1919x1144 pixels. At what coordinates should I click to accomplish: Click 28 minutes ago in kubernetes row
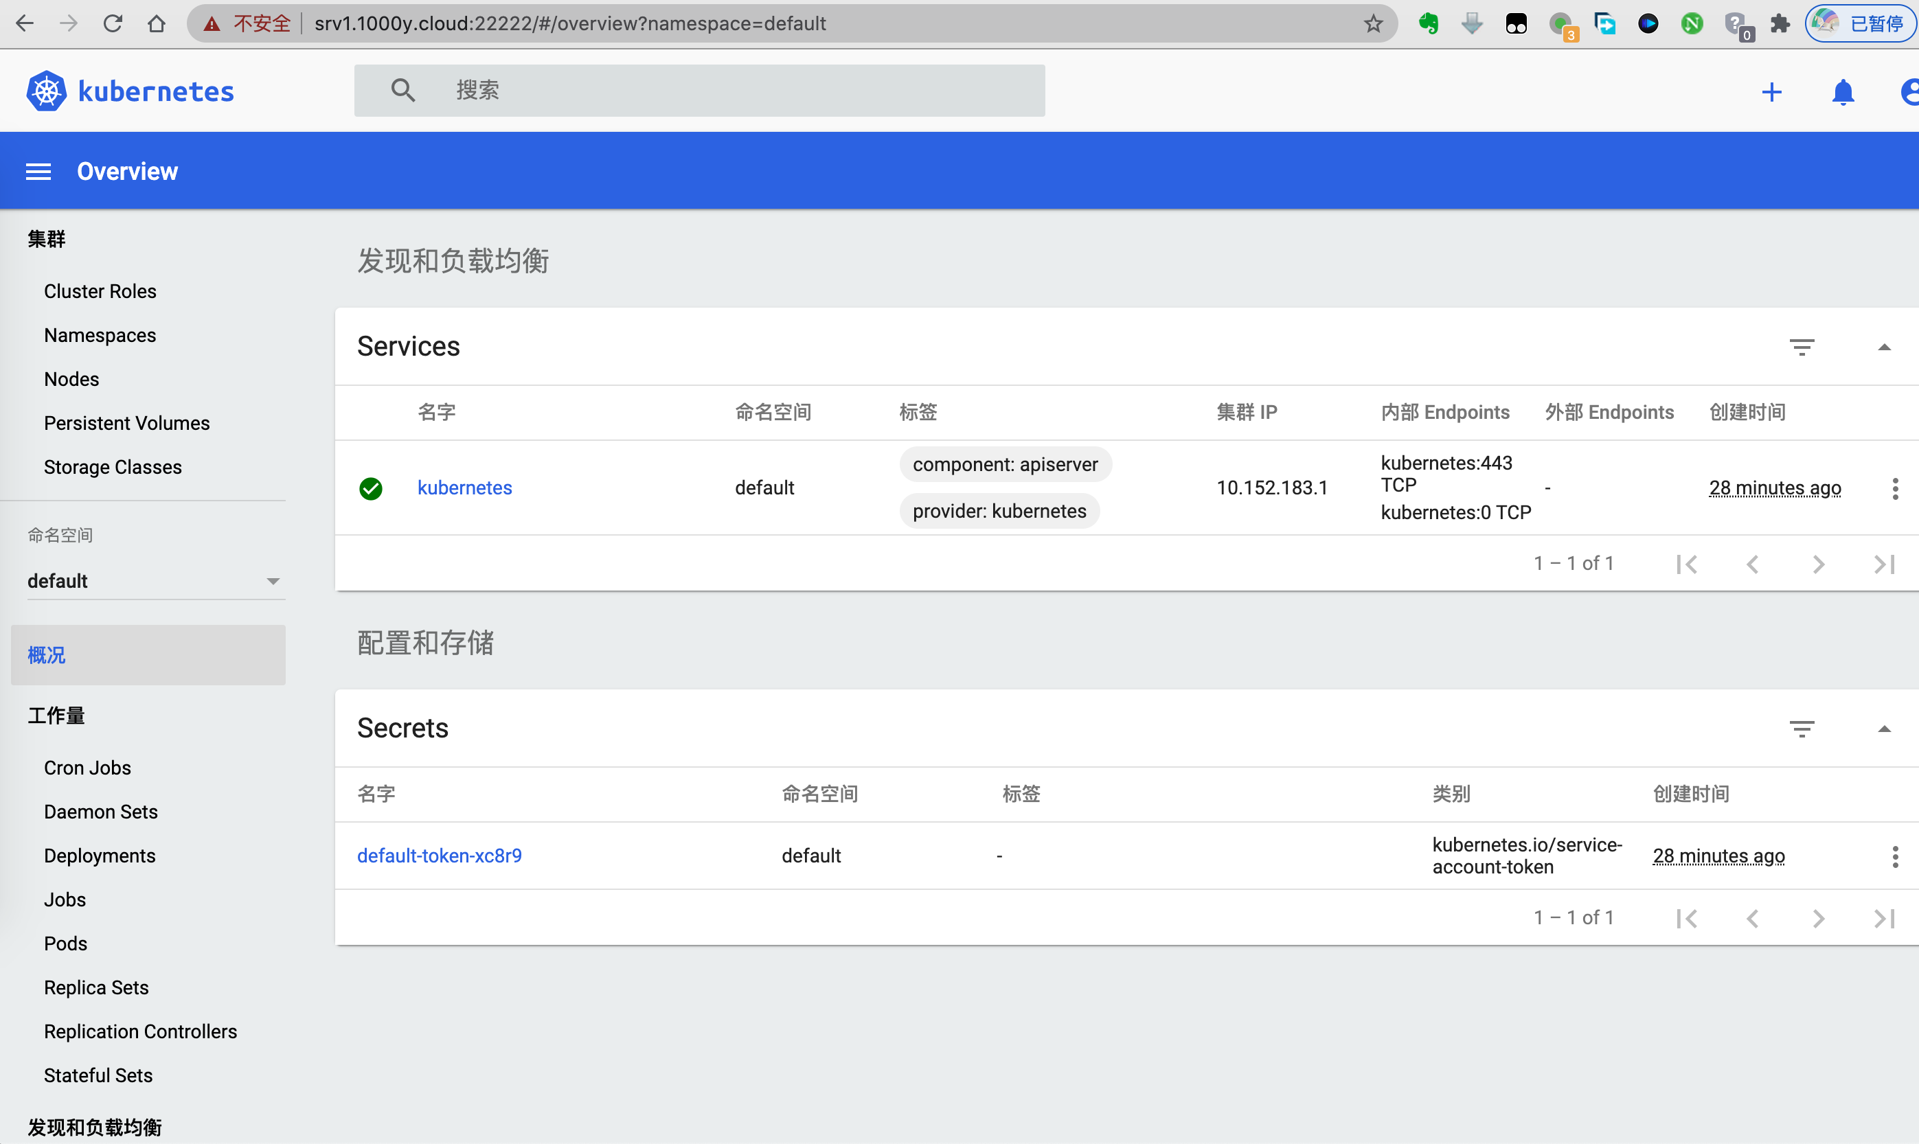click(x=1775, y=488)
